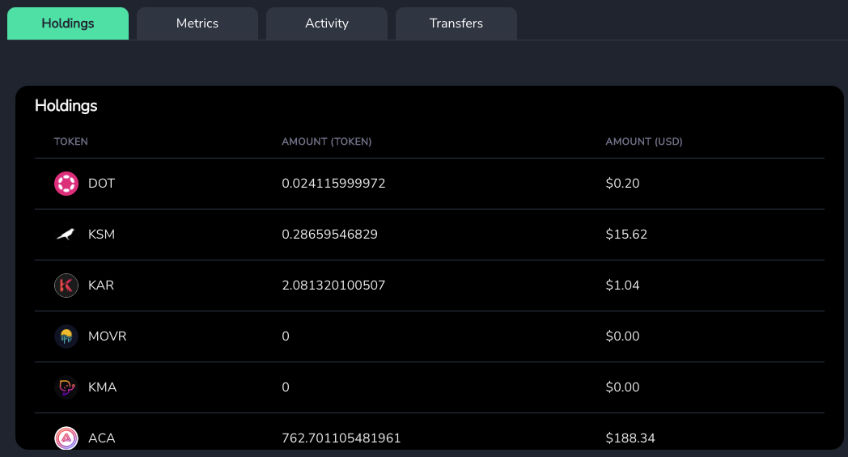Click the red KAR token icon

pyautogui.click(x=66, y=285)
